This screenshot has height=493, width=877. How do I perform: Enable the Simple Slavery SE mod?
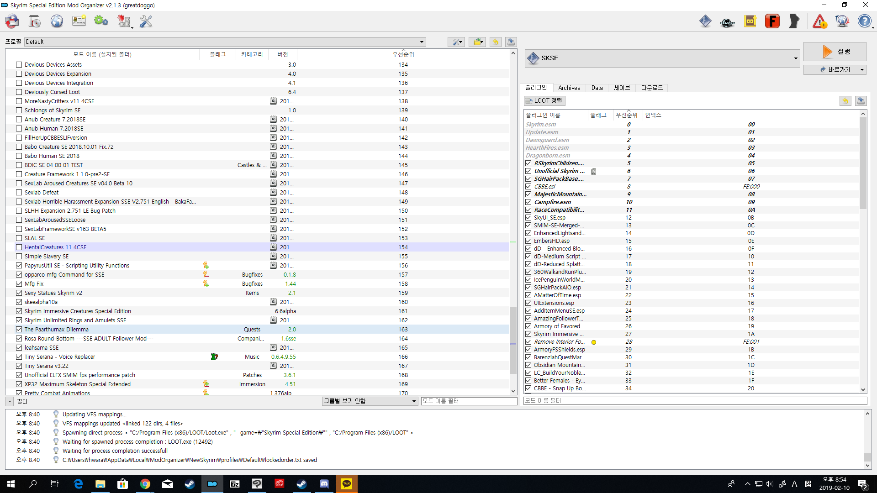[x=19, y=257]
